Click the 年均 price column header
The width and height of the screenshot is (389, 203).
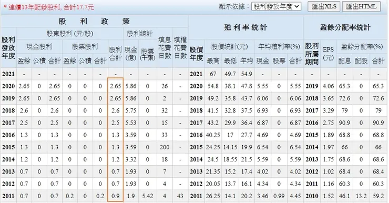(247, 61)
